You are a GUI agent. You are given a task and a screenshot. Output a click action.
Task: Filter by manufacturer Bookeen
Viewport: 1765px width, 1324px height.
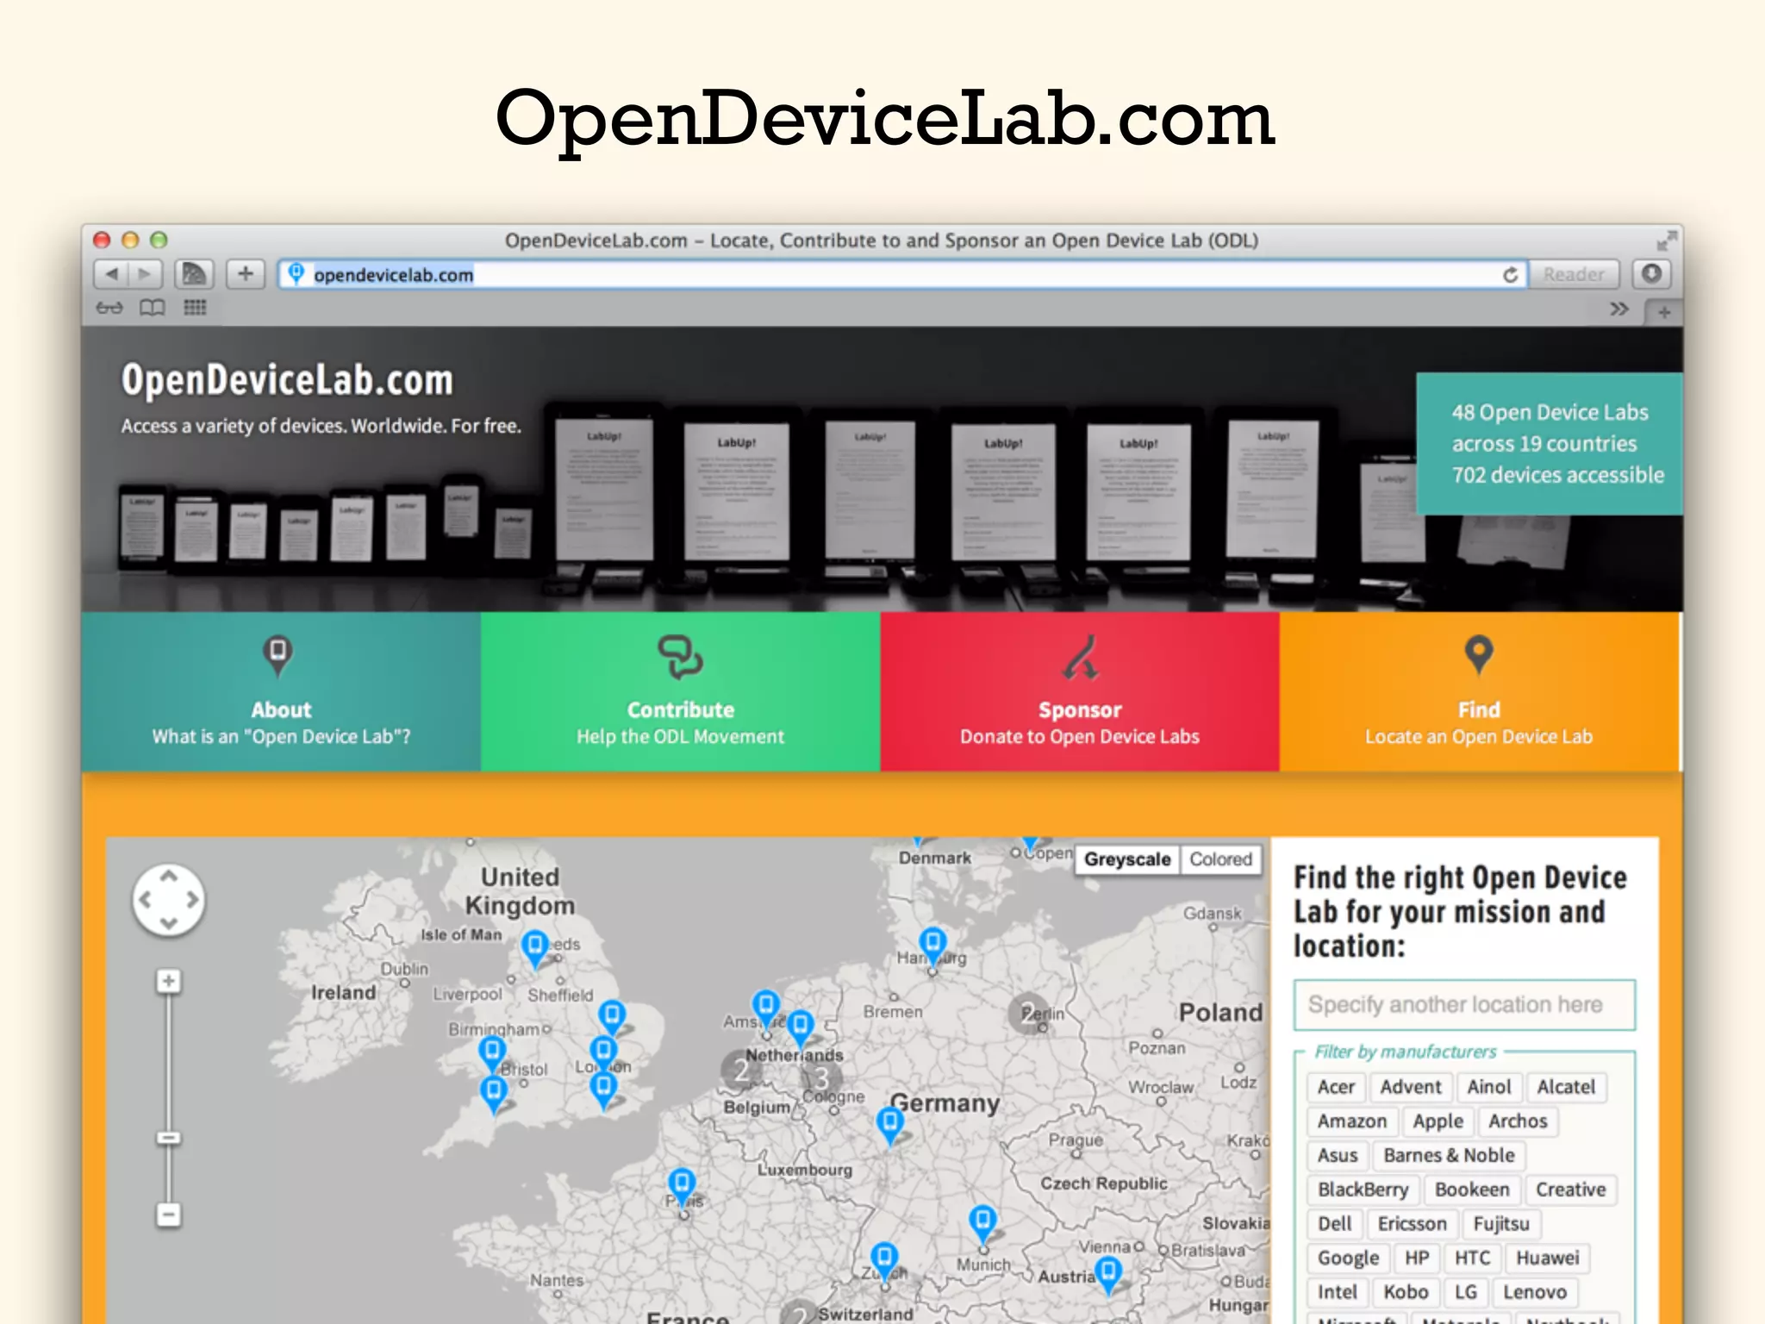[1472, 1190]
